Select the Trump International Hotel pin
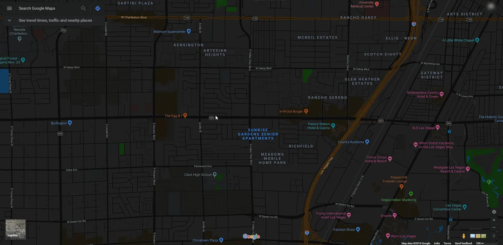503x245 pixels. (x=349, y=215)
